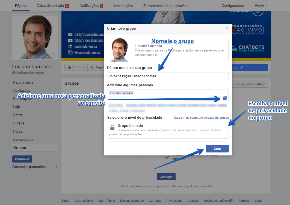Click the pencil edit icon on blue button
This screenshot has width=290, height=205.
click(x=242, y=68)
